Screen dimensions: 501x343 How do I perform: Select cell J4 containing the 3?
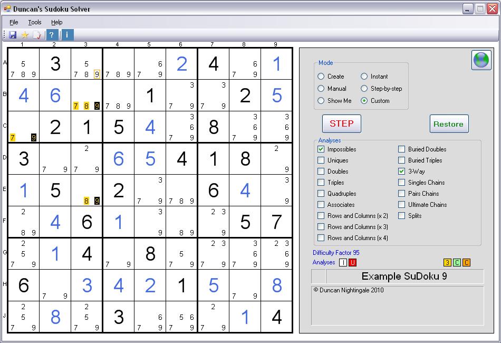[119, 317]
